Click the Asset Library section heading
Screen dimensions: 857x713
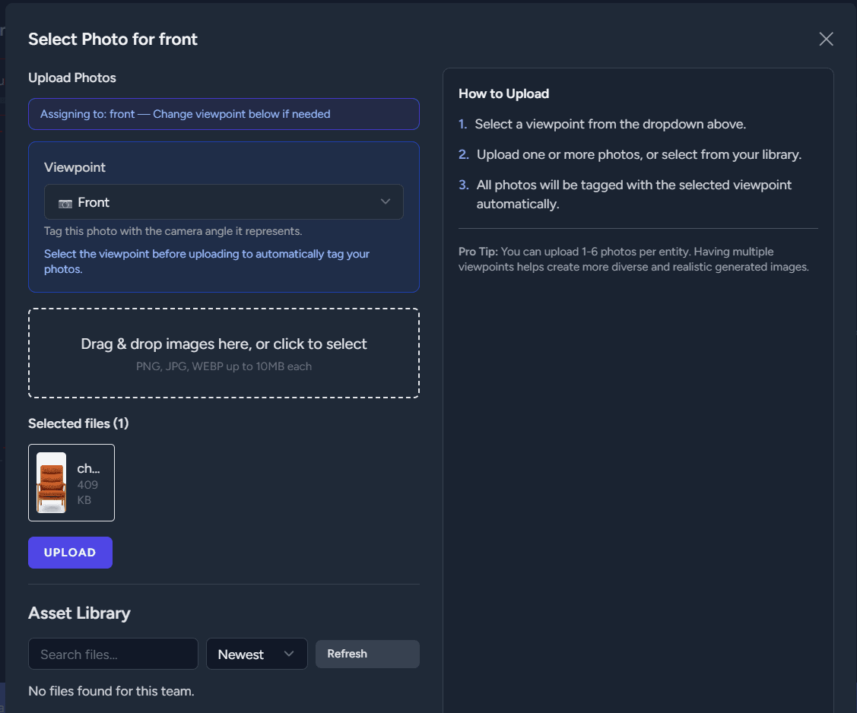[79, 613]
